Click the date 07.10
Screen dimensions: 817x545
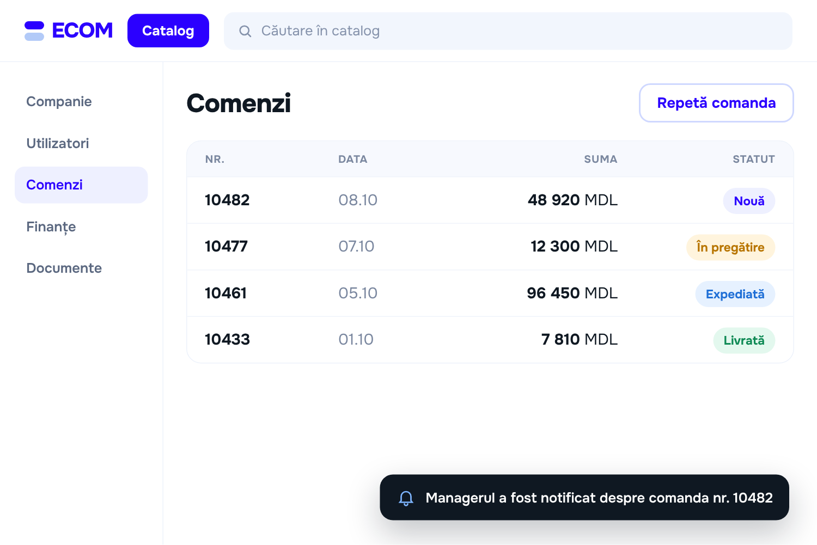356,247
